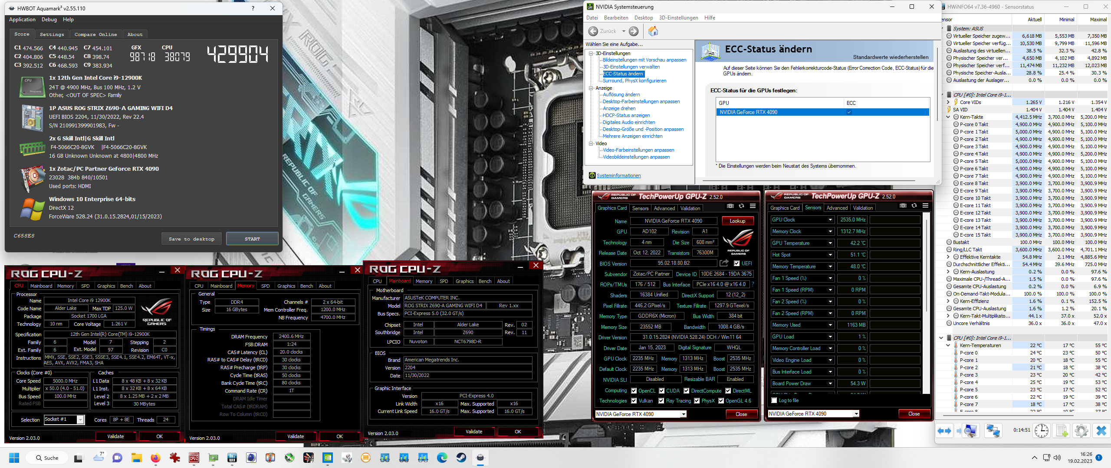Click the GPU-Z Sensors vertical scrollbar
Image resolution: width=1111 pixels, height=468 pixels.
[927, 302]
